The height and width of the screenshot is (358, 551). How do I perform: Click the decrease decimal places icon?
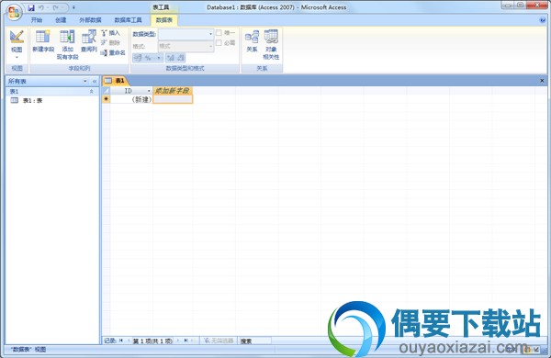coord(180,58)
